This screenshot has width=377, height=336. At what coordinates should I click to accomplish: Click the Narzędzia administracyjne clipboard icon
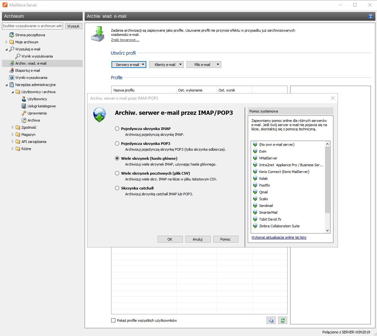pos(12,85)
